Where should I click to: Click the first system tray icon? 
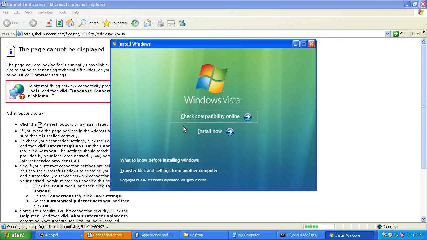coord(384,235)
